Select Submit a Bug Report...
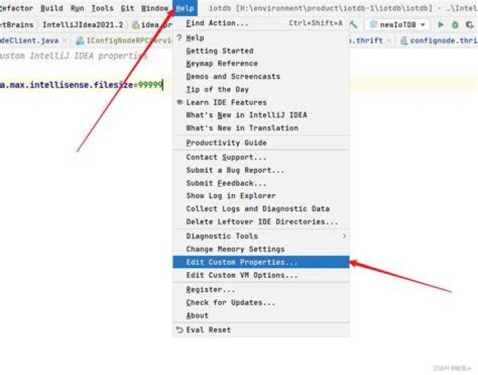 pos(261,170)
